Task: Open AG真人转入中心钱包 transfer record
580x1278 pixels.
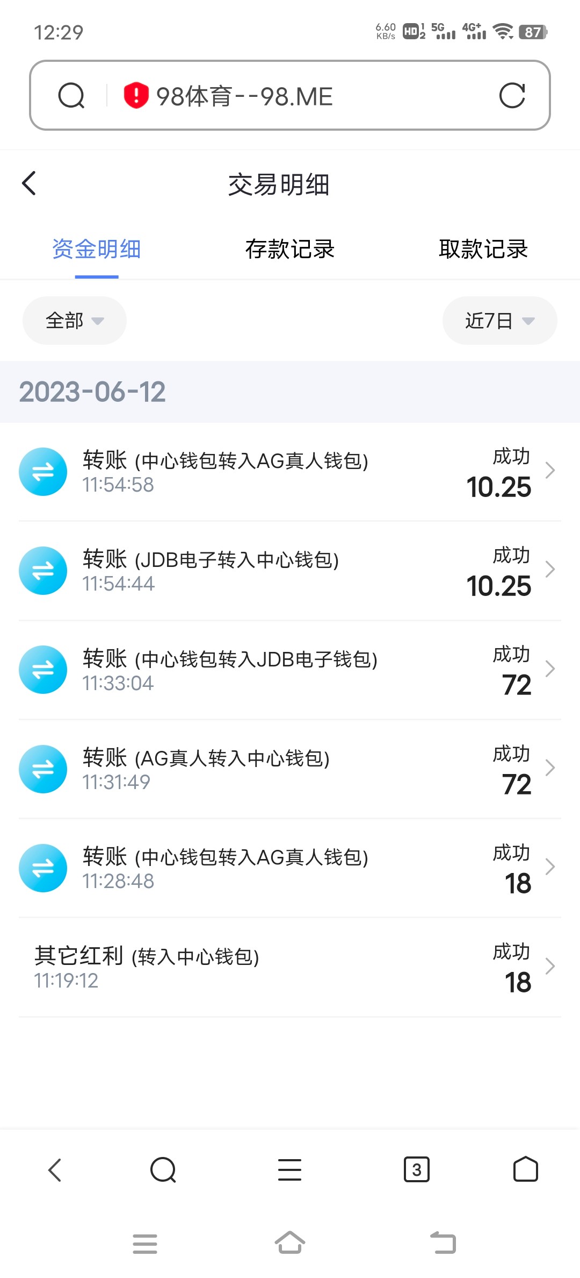Action: (269, 769)
